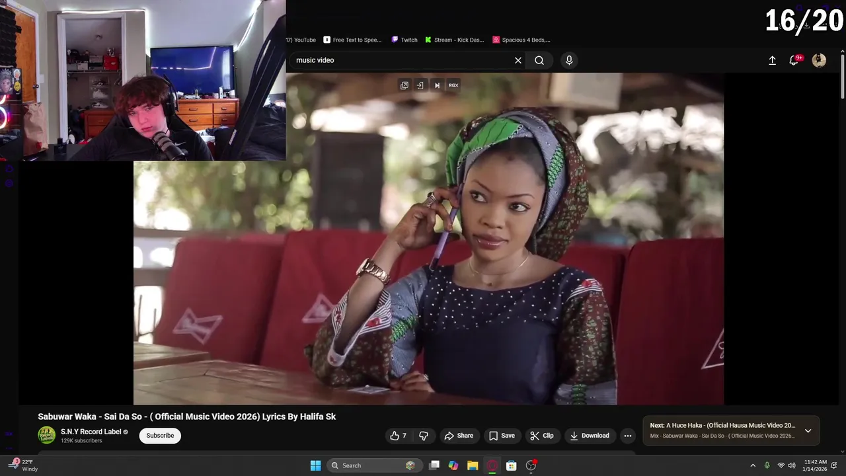The width and height of the screenshot is (846, 476).
Task: Clear the YouTube search box text
Action: click(x=518, y=60)
